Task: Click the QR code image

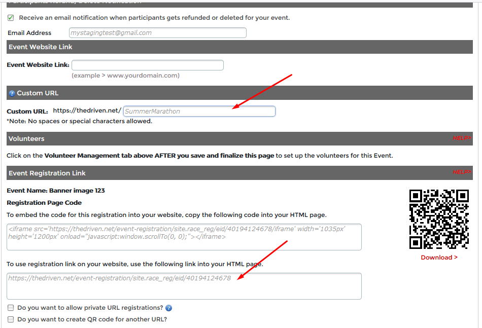Action: tap(439, 219)
